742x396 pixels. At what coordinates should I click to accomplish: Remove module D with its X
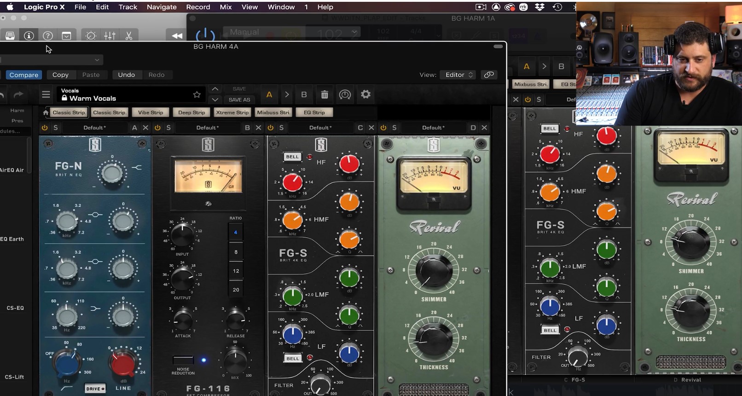point(484,128)
